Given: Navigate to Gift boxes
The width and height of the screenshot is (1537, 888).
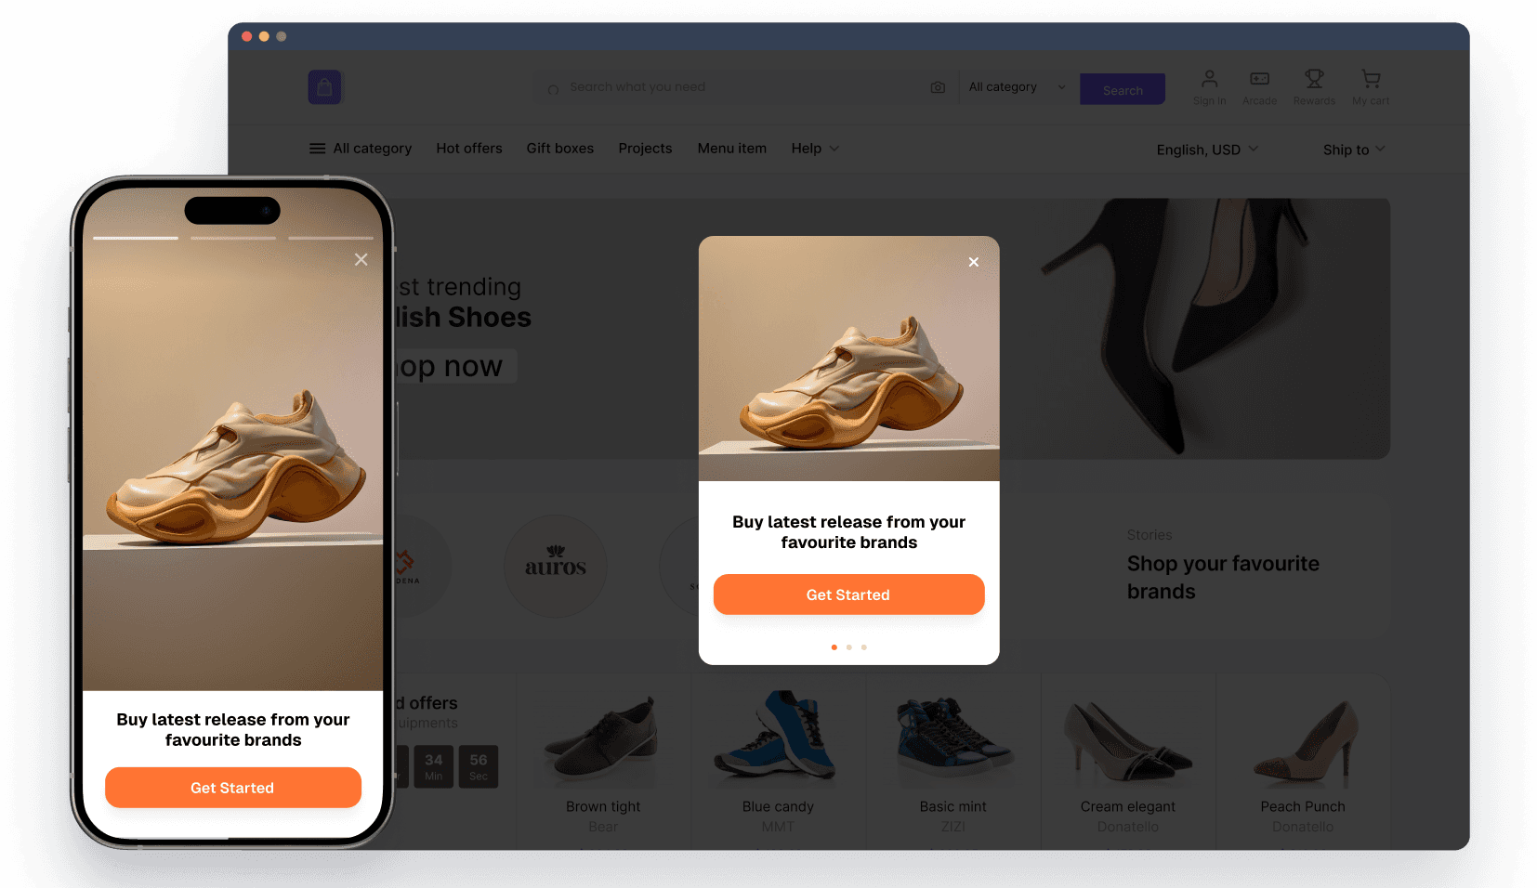Looking at the screenshot, I should click(x=559, y=148).
